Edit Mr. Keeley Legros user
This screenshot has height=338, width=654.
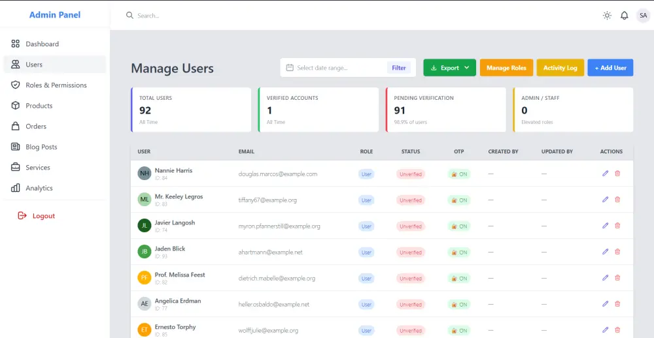coord(605,200)
